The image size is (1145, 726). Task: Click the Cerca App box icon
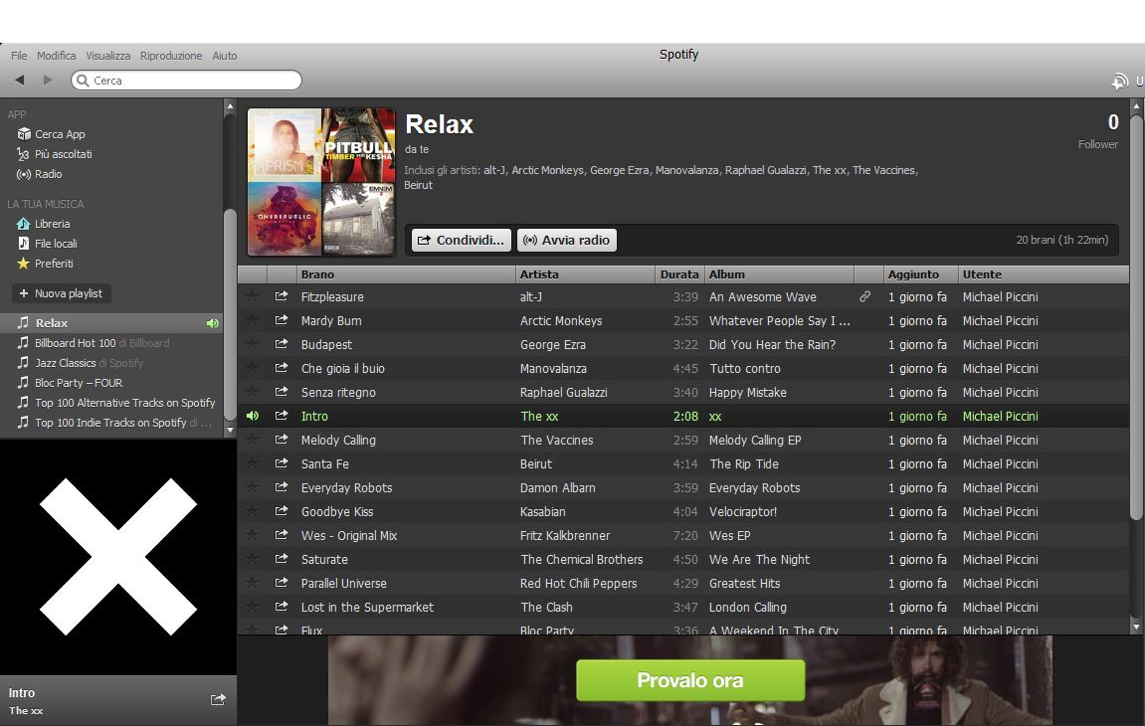click(x=23, y=134)
